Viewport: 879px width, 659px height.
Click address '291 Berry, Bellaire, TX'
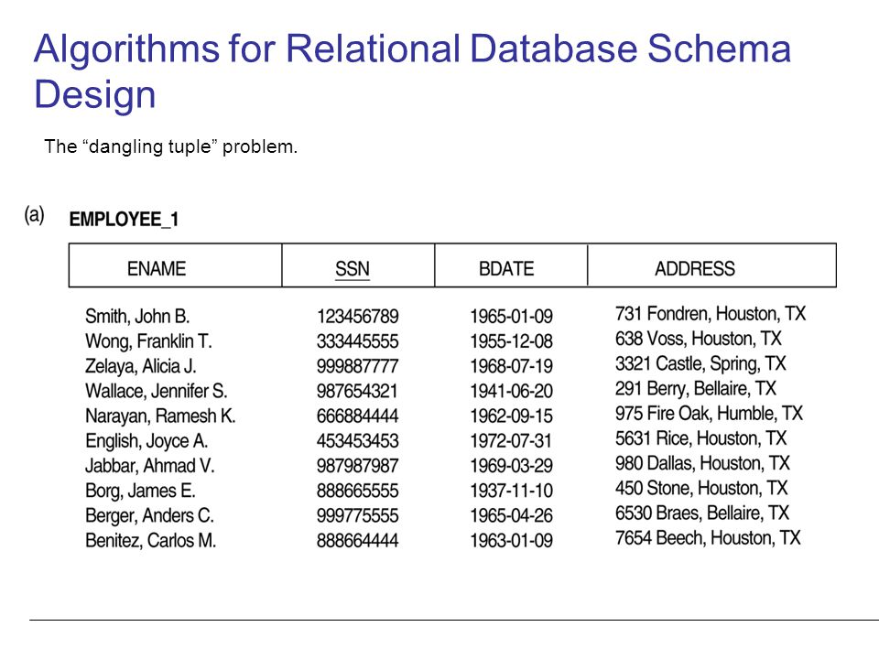695,388
